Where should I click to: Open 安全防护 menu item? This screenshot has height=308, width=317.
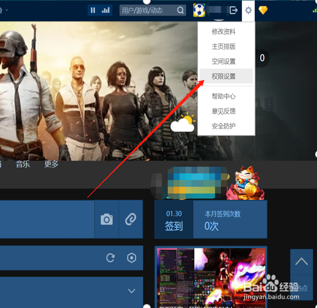pos(223,126)
